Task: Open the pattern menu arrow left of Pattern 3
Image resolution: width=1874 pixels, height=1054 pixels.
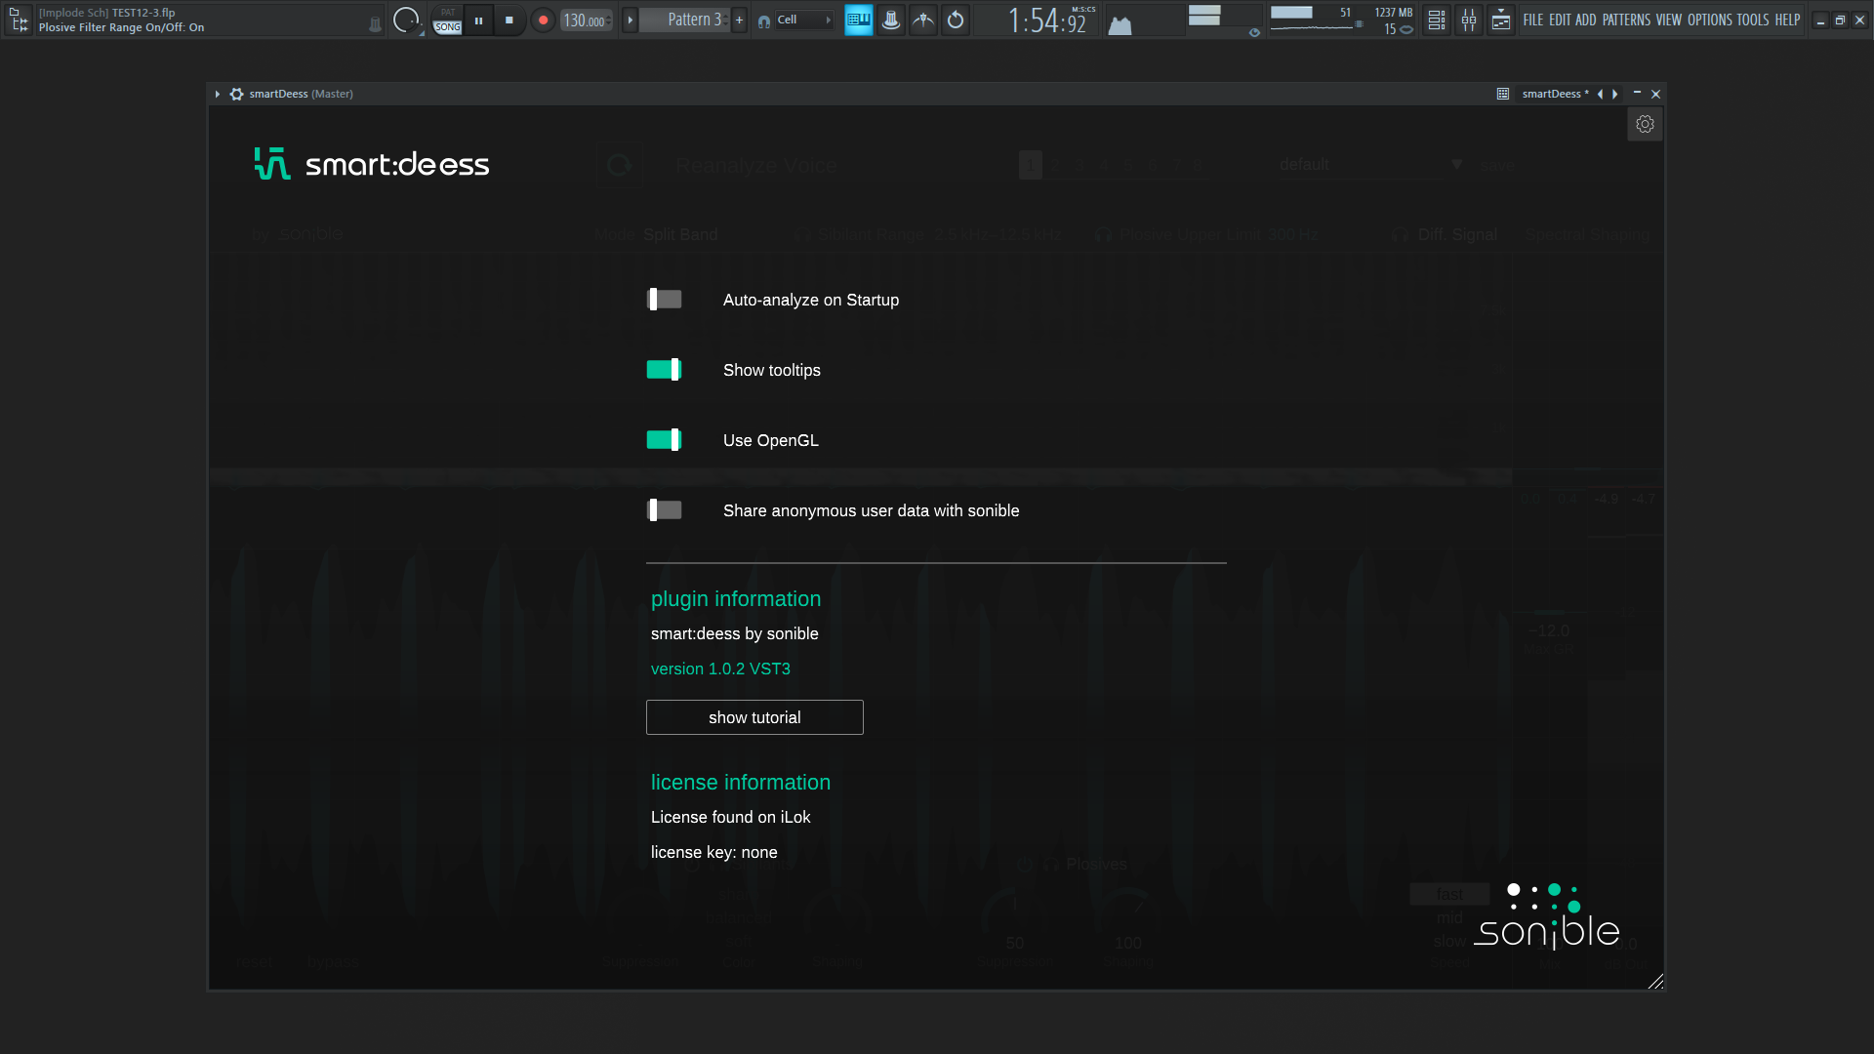Action: (631, 20)
